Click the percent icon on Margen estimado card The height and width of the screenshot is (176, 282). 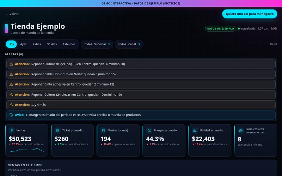(x=149, y=130)
